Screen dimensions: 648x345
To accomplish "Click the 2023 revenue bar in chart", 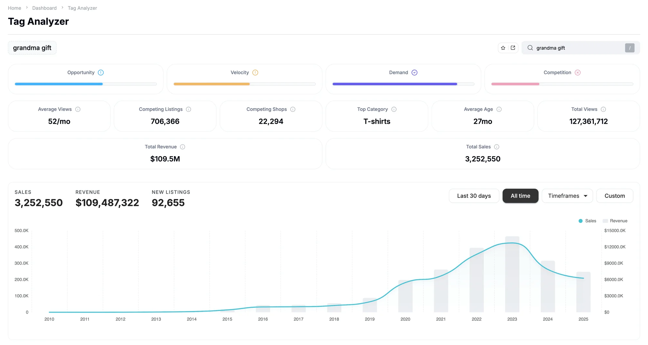I will tap(512, 274).
